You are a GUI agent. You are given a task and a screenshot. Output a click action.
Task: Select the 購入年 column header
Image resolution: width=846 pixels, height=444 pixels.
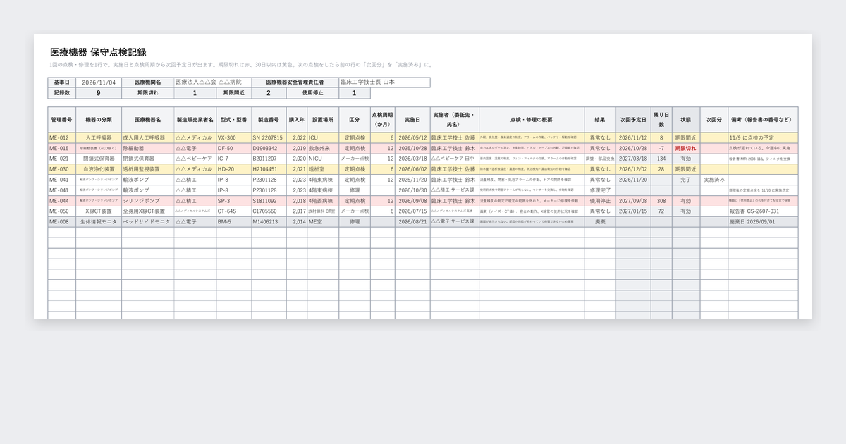click(297, 120)
